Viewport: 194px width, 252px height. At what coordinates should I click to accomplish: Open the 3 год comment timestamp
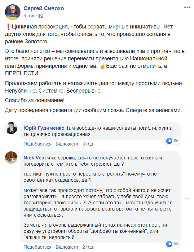click(88, 144)
